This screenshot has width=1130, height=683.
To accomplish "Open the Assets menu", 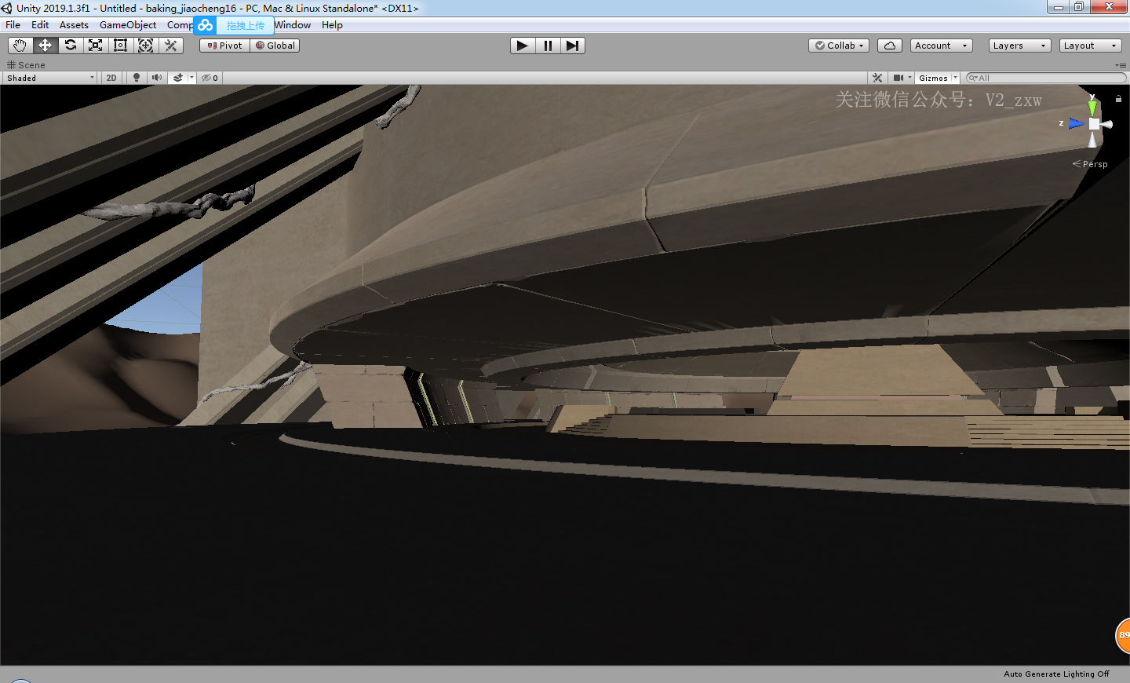I will coord(74,25).
